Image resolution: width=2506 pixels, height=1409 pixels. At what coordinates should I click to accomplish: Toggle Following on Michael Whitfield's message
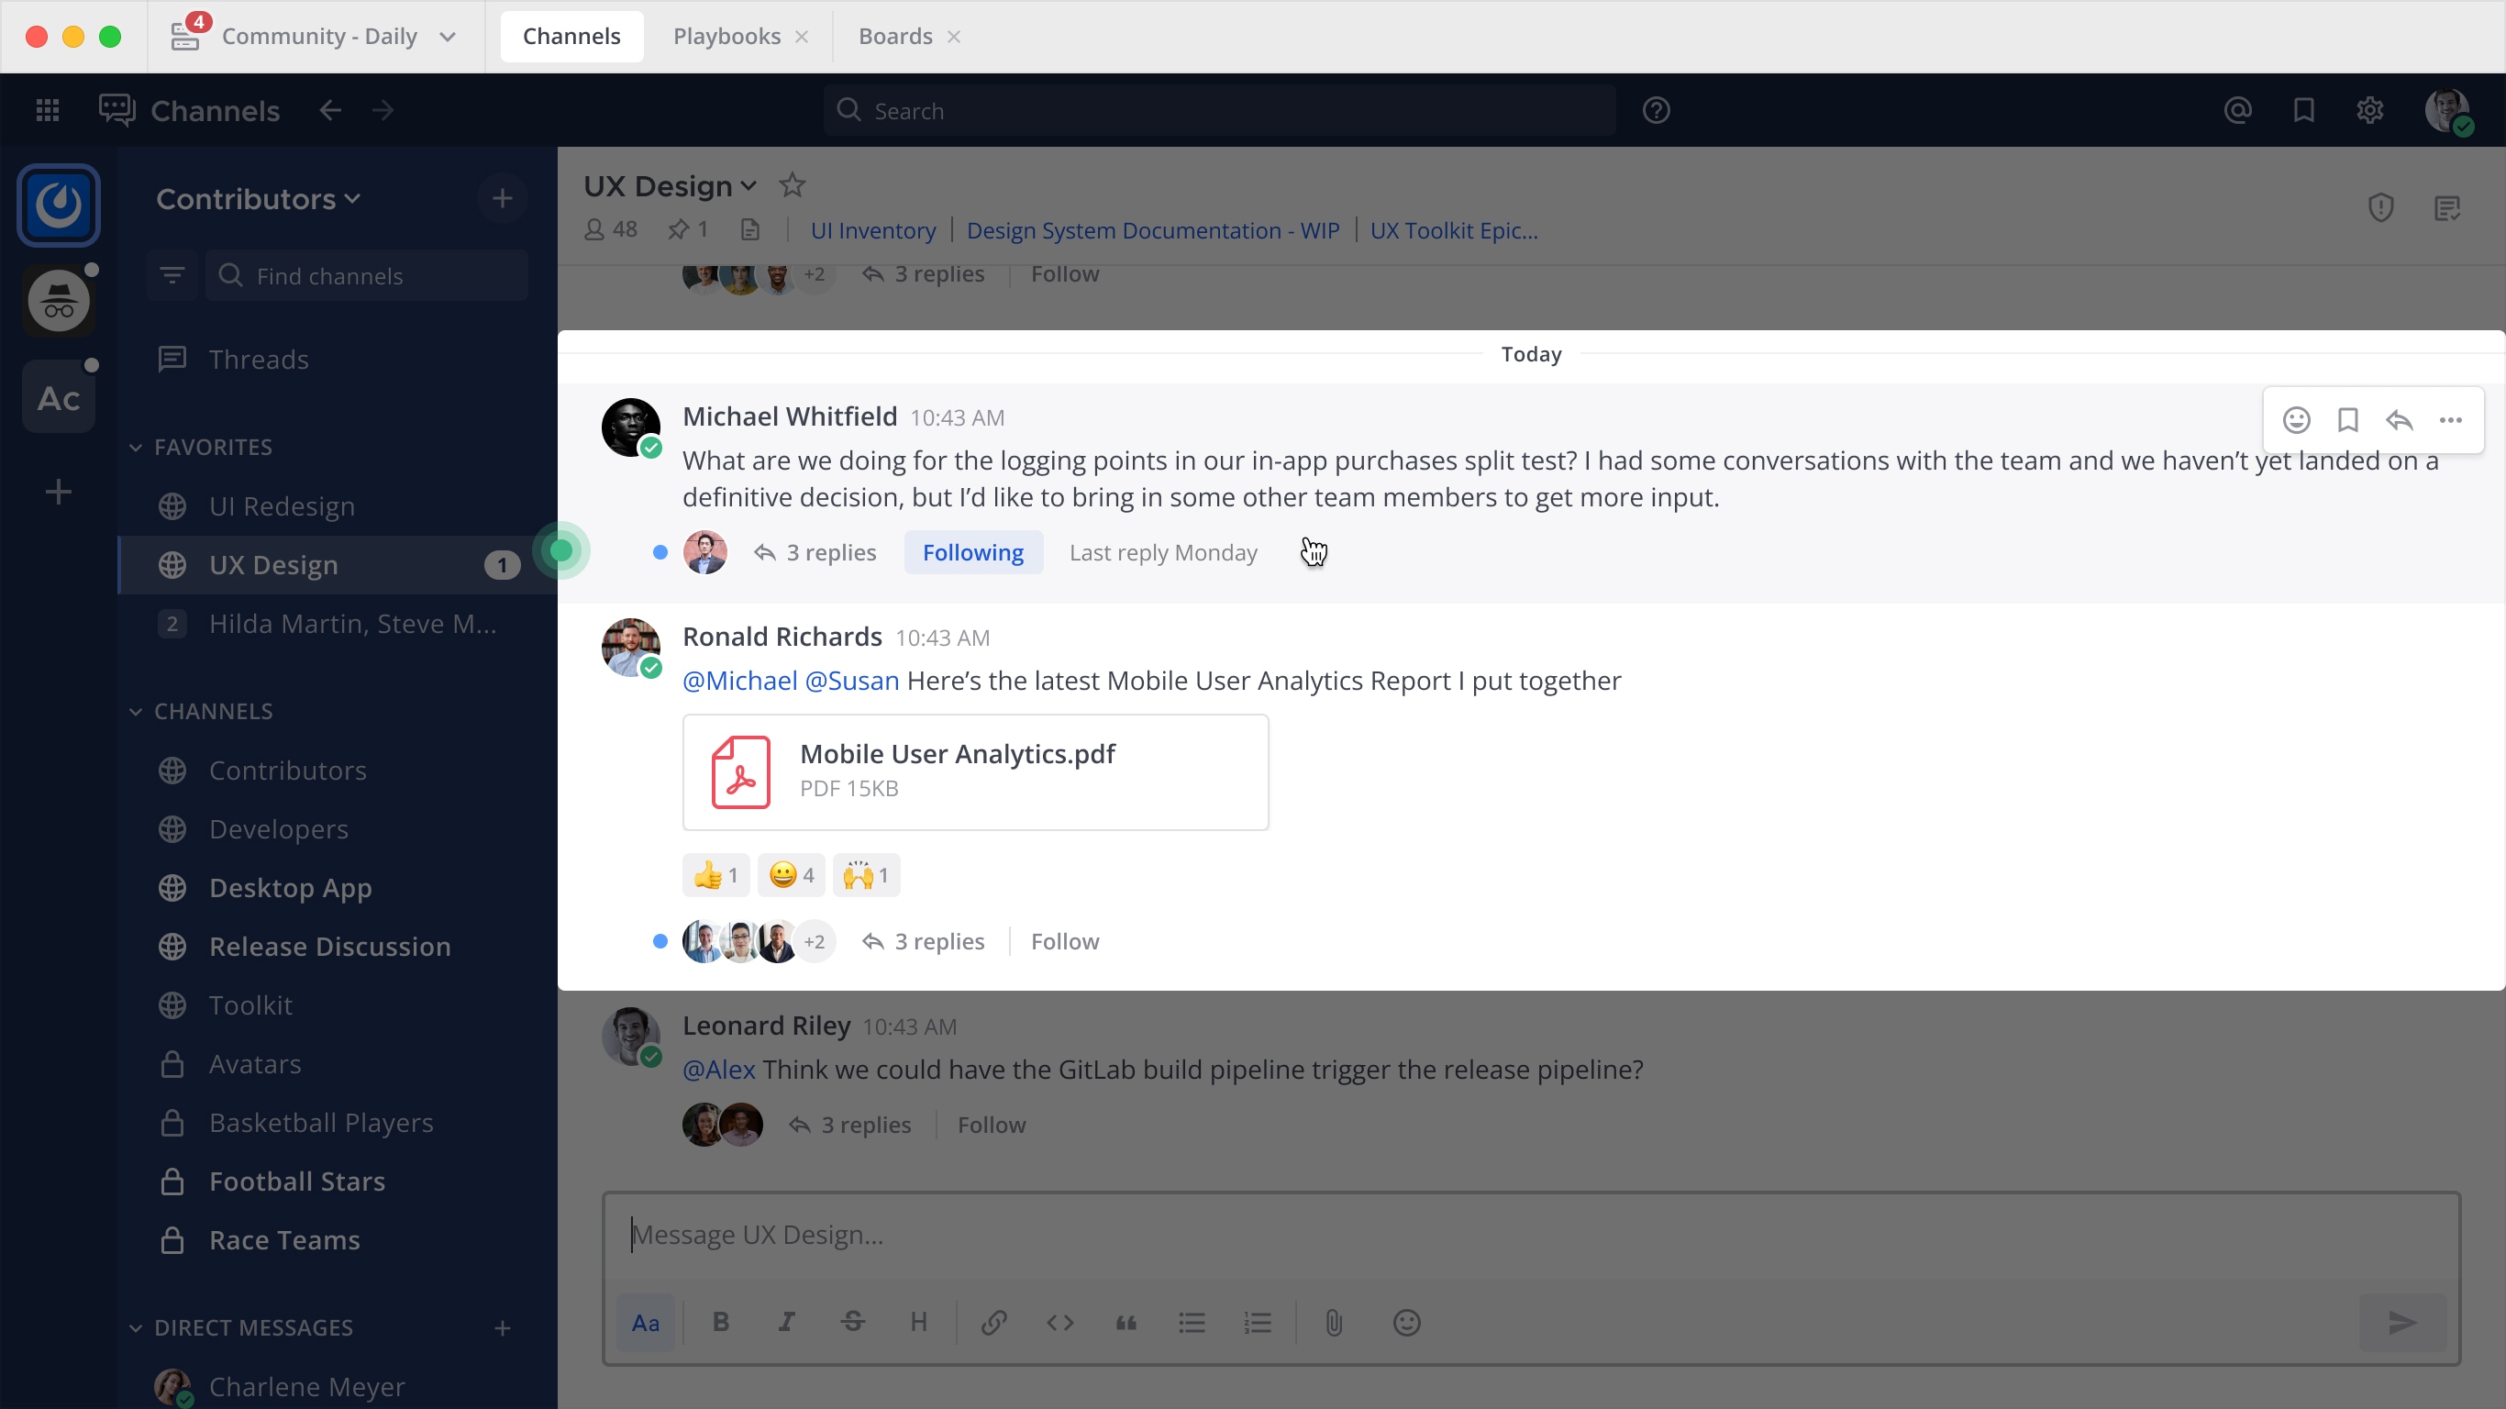click(972, 552)
